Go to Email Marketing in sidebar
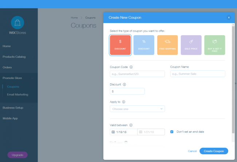The width and height of the screenshot is (237, 162). click(18, 94)
